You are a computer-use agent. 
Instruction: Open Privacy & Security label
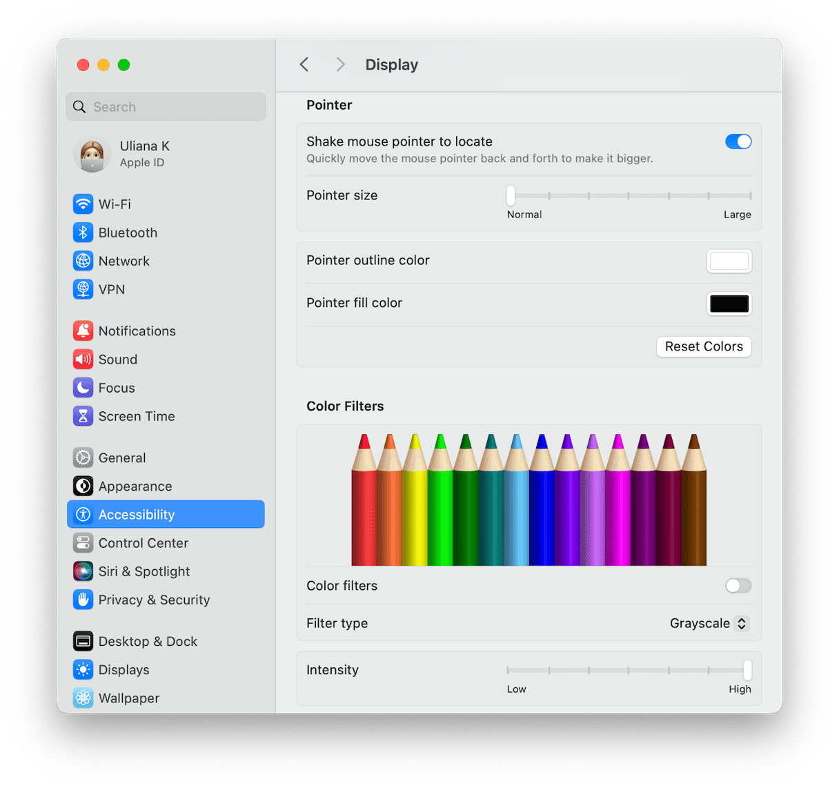click(x=154, y=600)
